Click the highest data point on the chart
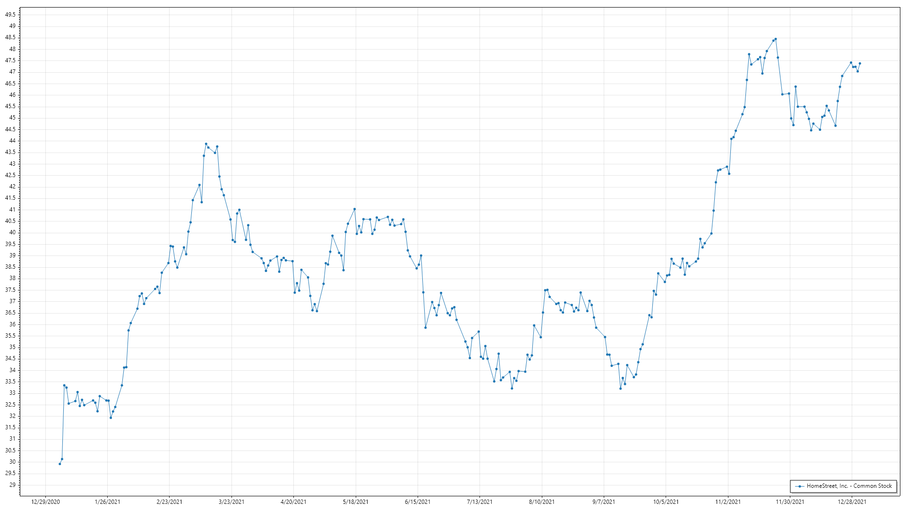907x510 pixels. pos(776,39)
